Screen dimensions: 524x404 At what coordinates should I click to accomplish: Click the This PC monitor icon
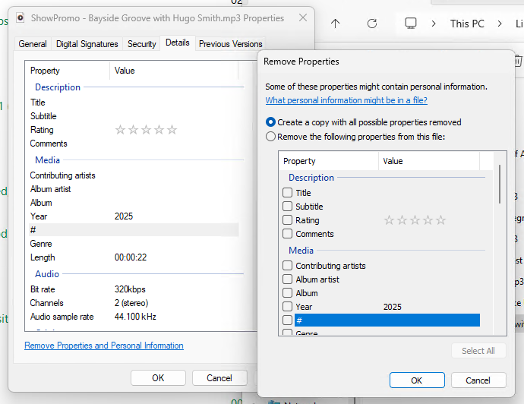click(x=411, y=24)
